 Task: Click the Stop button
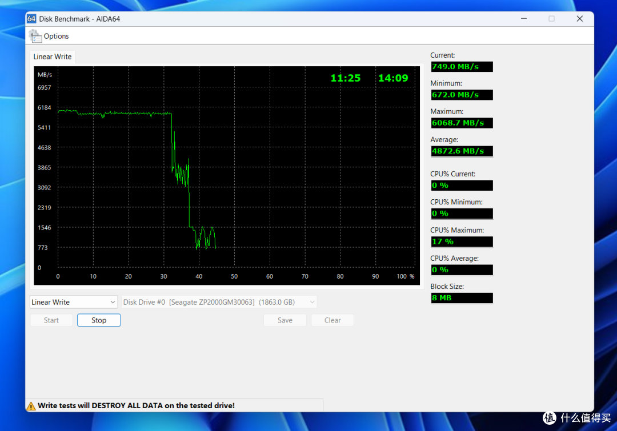click(99, 320)
